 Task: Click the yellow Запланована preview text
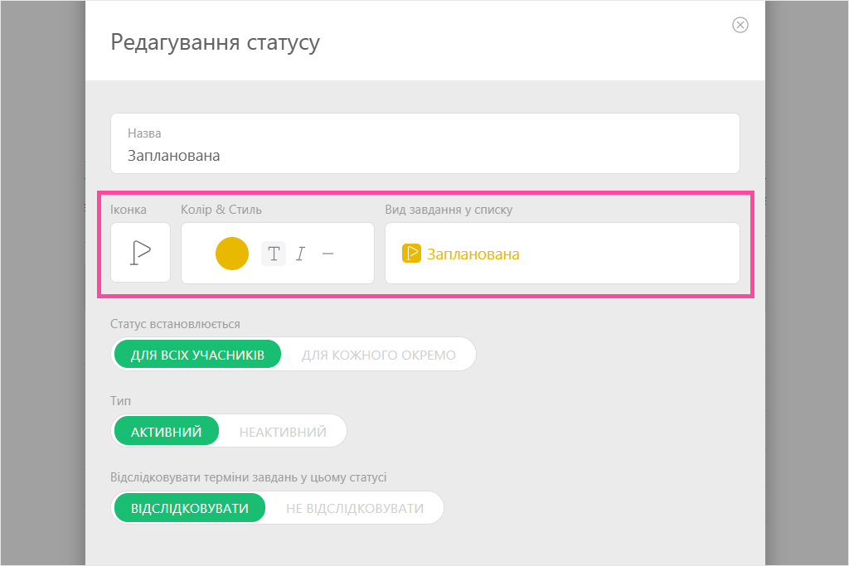[x=473, y=254]
